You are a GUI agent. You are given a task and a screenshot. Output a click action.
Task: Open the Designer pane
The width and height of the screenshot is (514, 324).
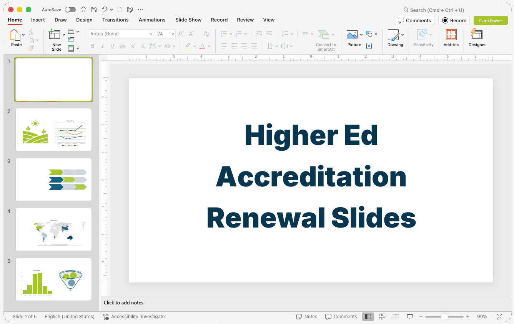[477, 38]
